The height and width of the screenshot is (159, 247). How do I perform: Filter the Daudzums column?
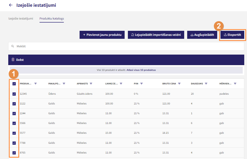(206, 84)
